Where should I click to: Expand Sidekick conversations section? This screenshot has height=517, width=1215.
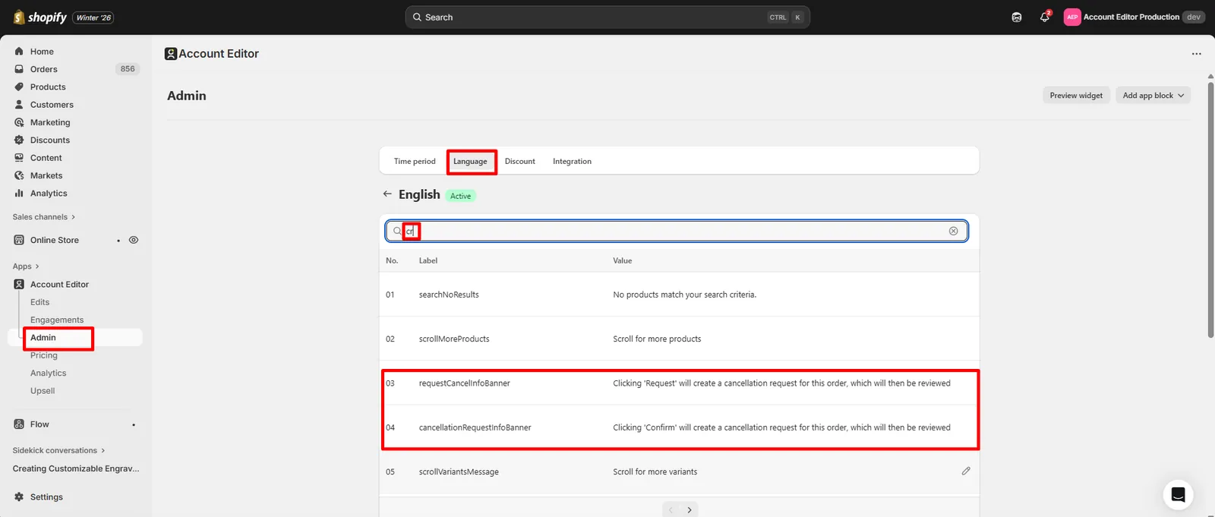coord(58,450)
